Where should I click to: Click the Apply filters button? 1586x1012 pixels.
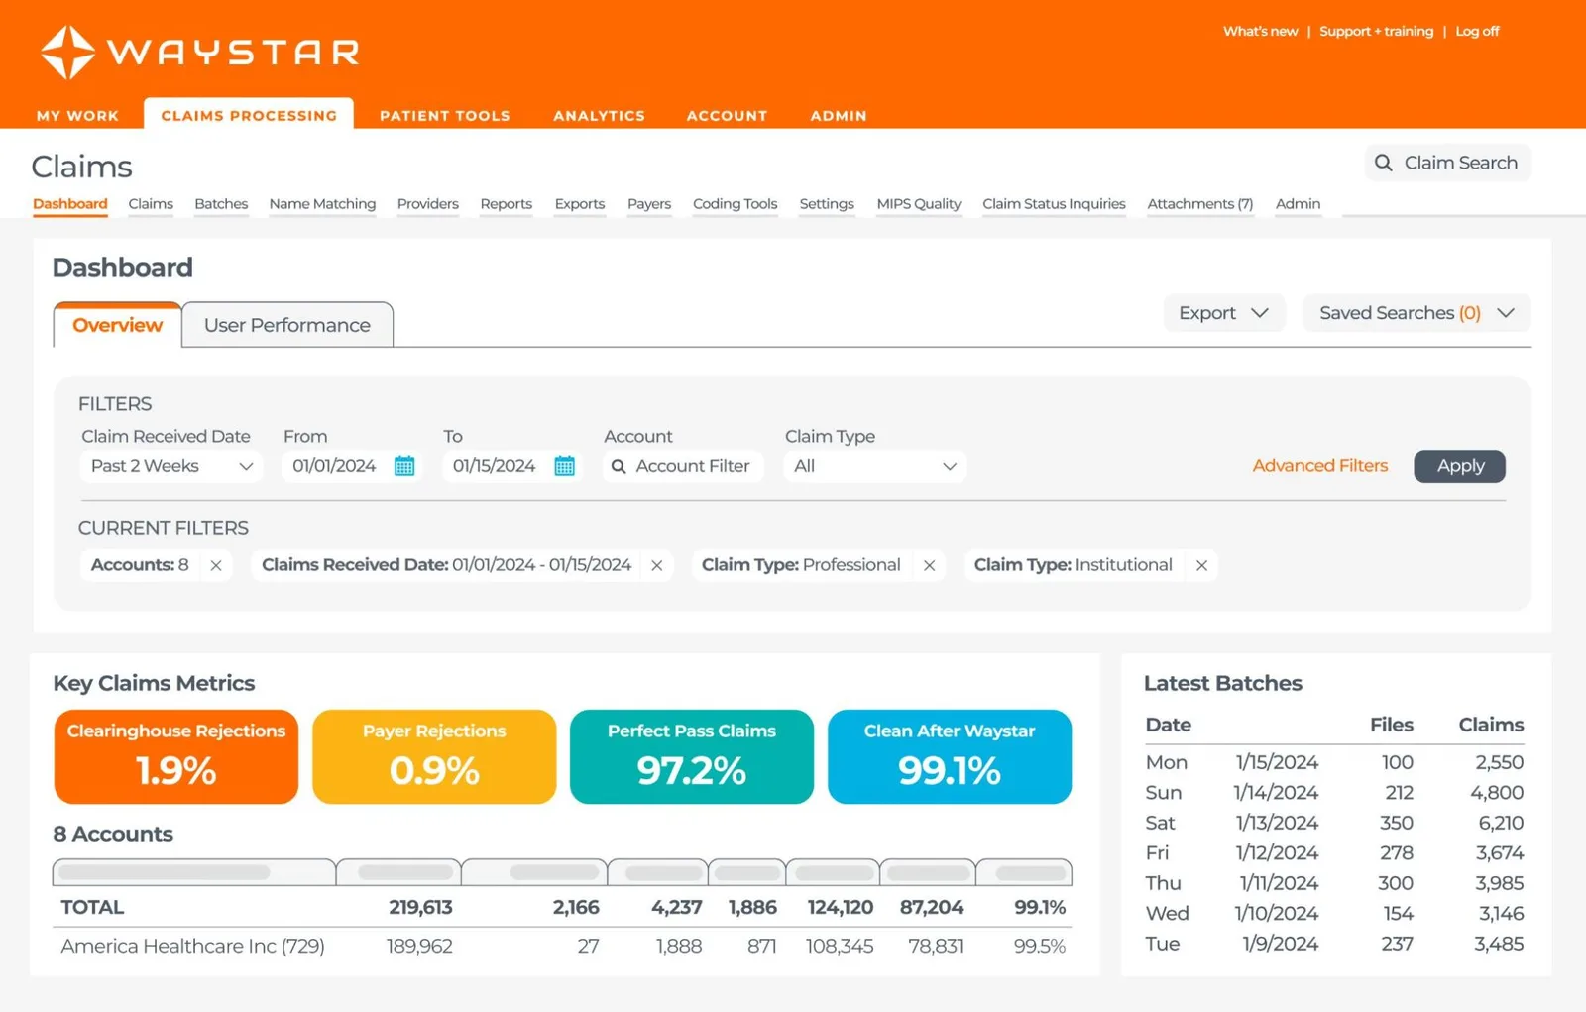(x=1459, y=466)
